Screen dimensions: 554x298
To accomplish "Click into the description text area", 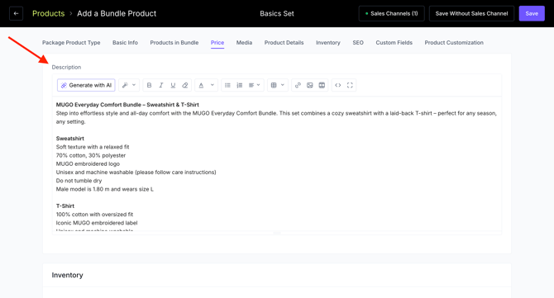I will (x=277, y=163).
